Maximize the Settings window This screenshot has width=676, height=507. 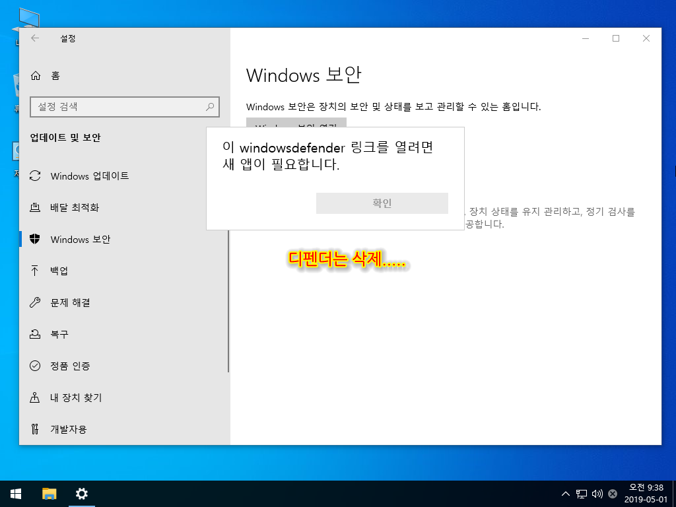click(x=616, y=38)
